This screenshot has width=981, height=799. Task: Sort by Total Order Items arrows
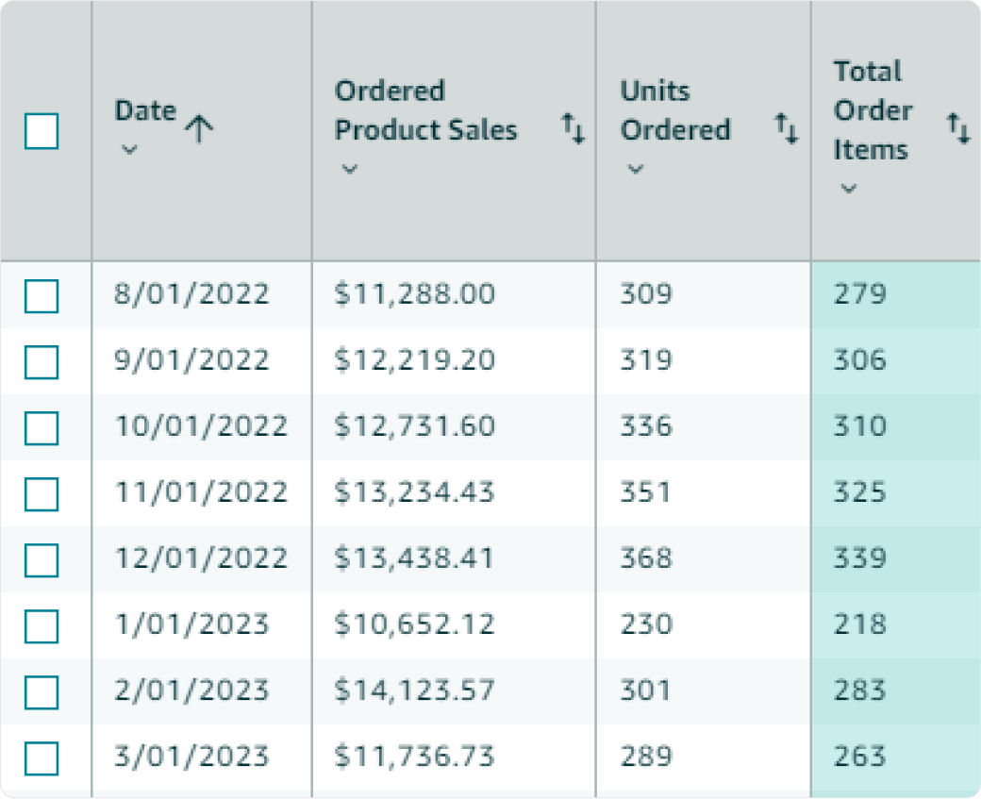point(958,128)
